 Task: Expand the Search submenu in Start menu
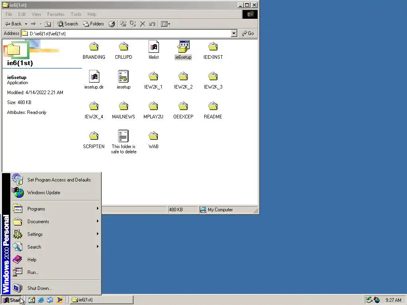(56, 247)
